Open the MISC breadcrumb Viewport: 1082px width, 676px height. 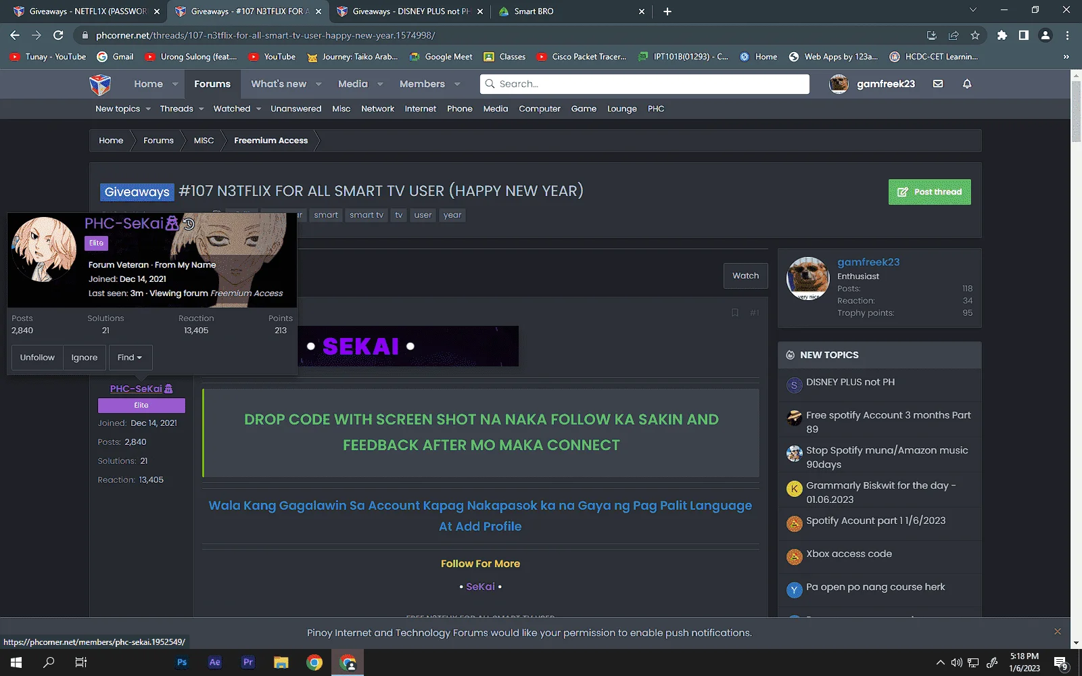point(204,141)
